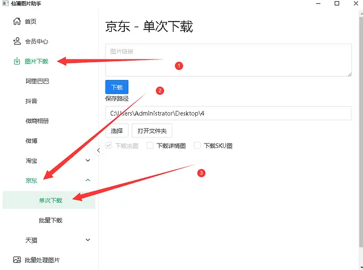Click the 图片链接 text area

tap(229, 60)
